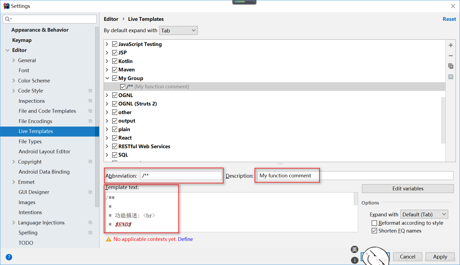Click the restore deleted defaults icon

tap(451, 77)
